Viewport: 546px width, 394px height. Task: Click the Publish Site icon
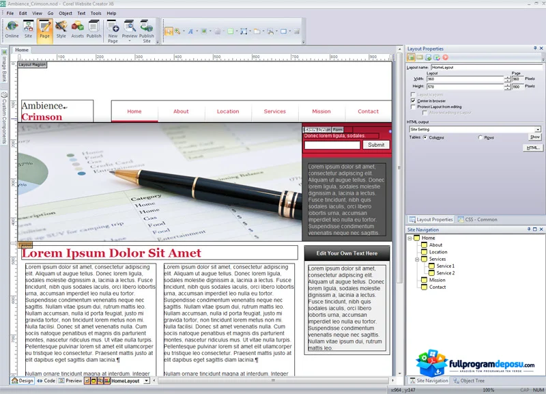(147, 31)
